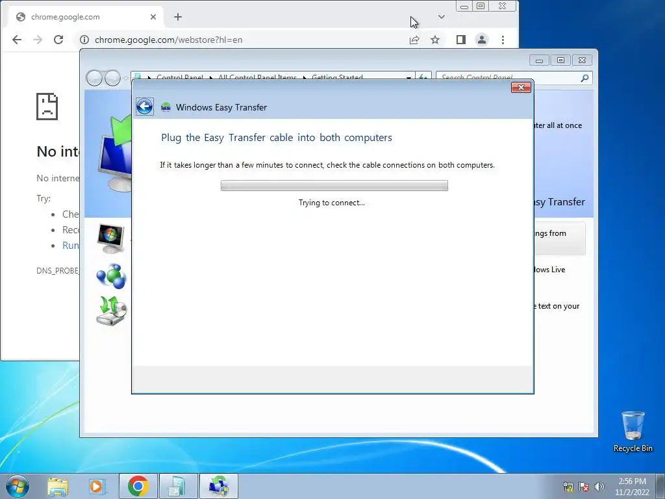Switch to Google Chrome in the taskbar

coord(138,486)
